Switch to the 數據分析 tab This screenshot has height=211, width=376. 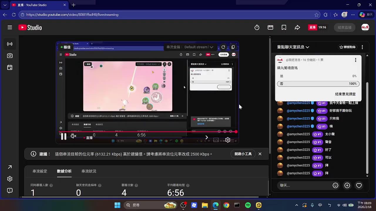click(64, 171)
